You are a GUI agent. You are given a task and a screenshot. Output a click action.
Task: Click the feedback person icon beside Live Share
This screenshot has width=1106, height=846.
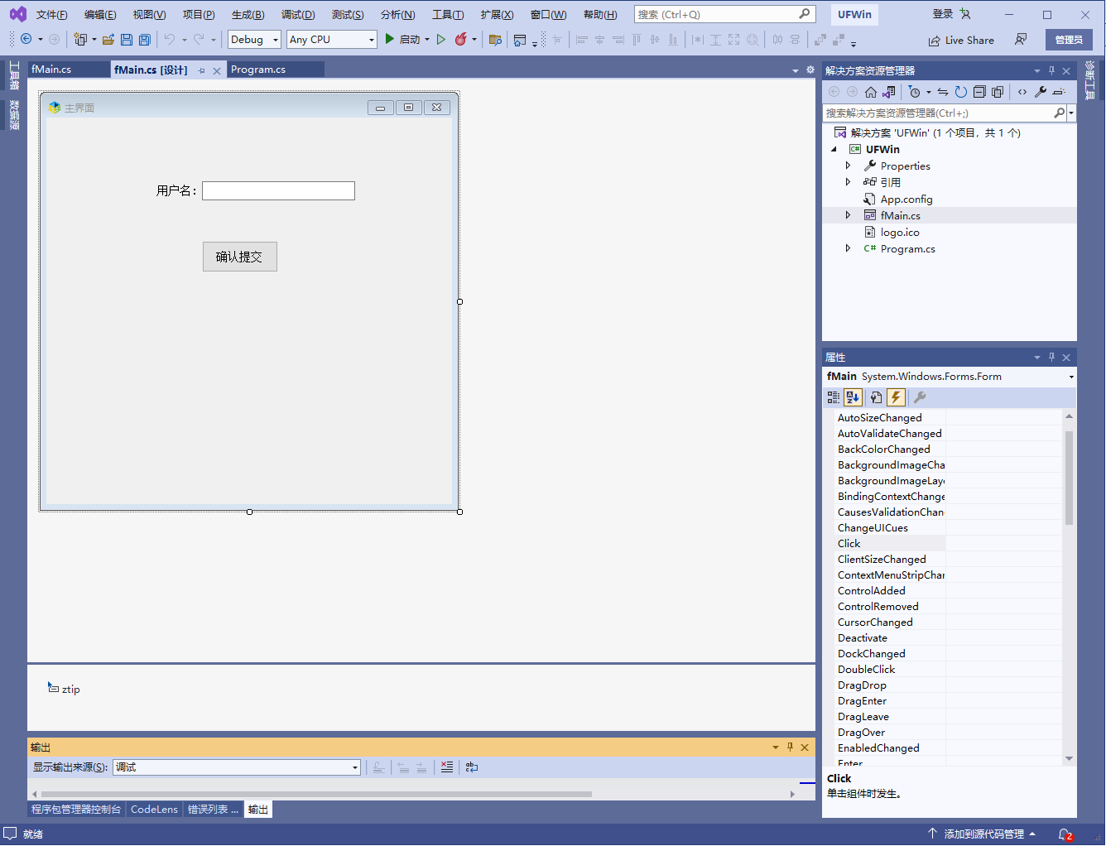1021,39
